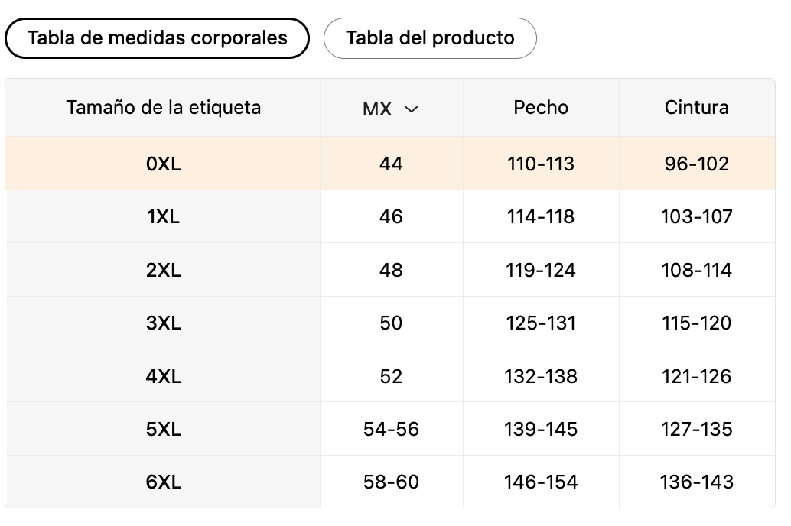The image size is (791, 526).
Task: Click the Tamaño de la etiqueta header
Action: (164, 108)
